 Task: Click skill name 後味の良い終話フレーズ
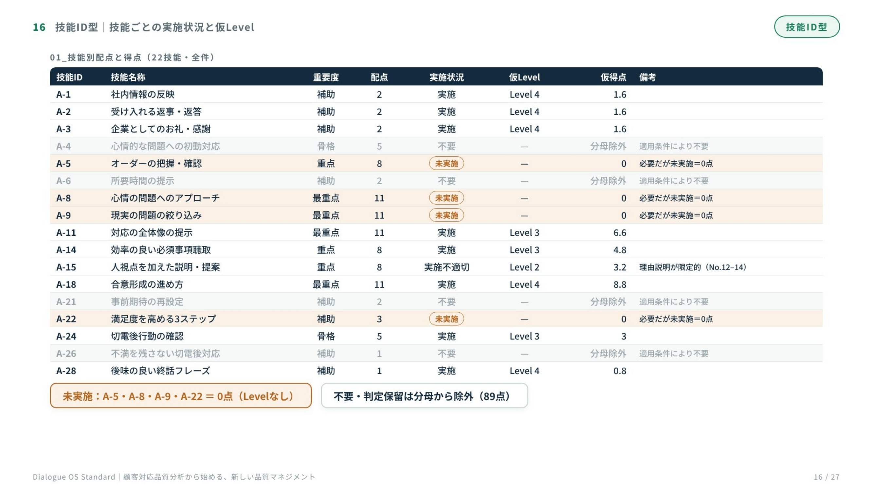(161, 371)
